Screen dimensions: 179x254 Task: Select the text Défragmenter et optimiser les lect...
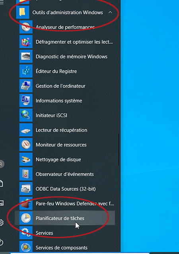[x=74, y=42]
